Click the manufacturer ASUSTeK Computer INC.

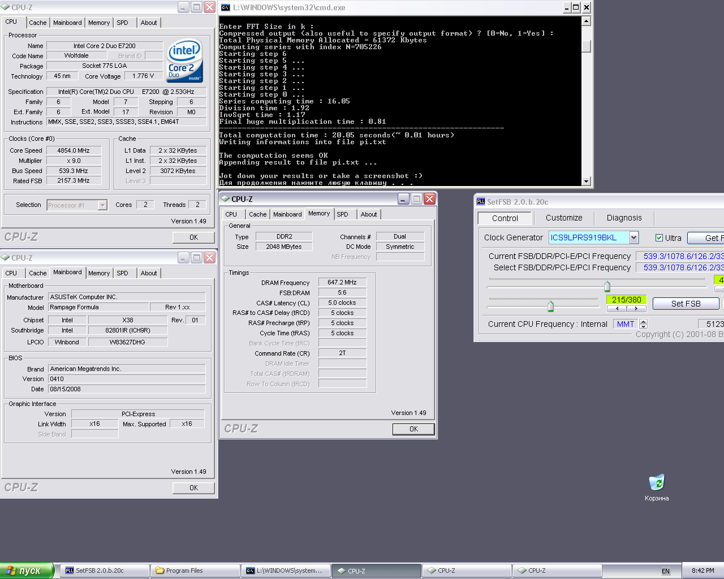click(127, 297)
